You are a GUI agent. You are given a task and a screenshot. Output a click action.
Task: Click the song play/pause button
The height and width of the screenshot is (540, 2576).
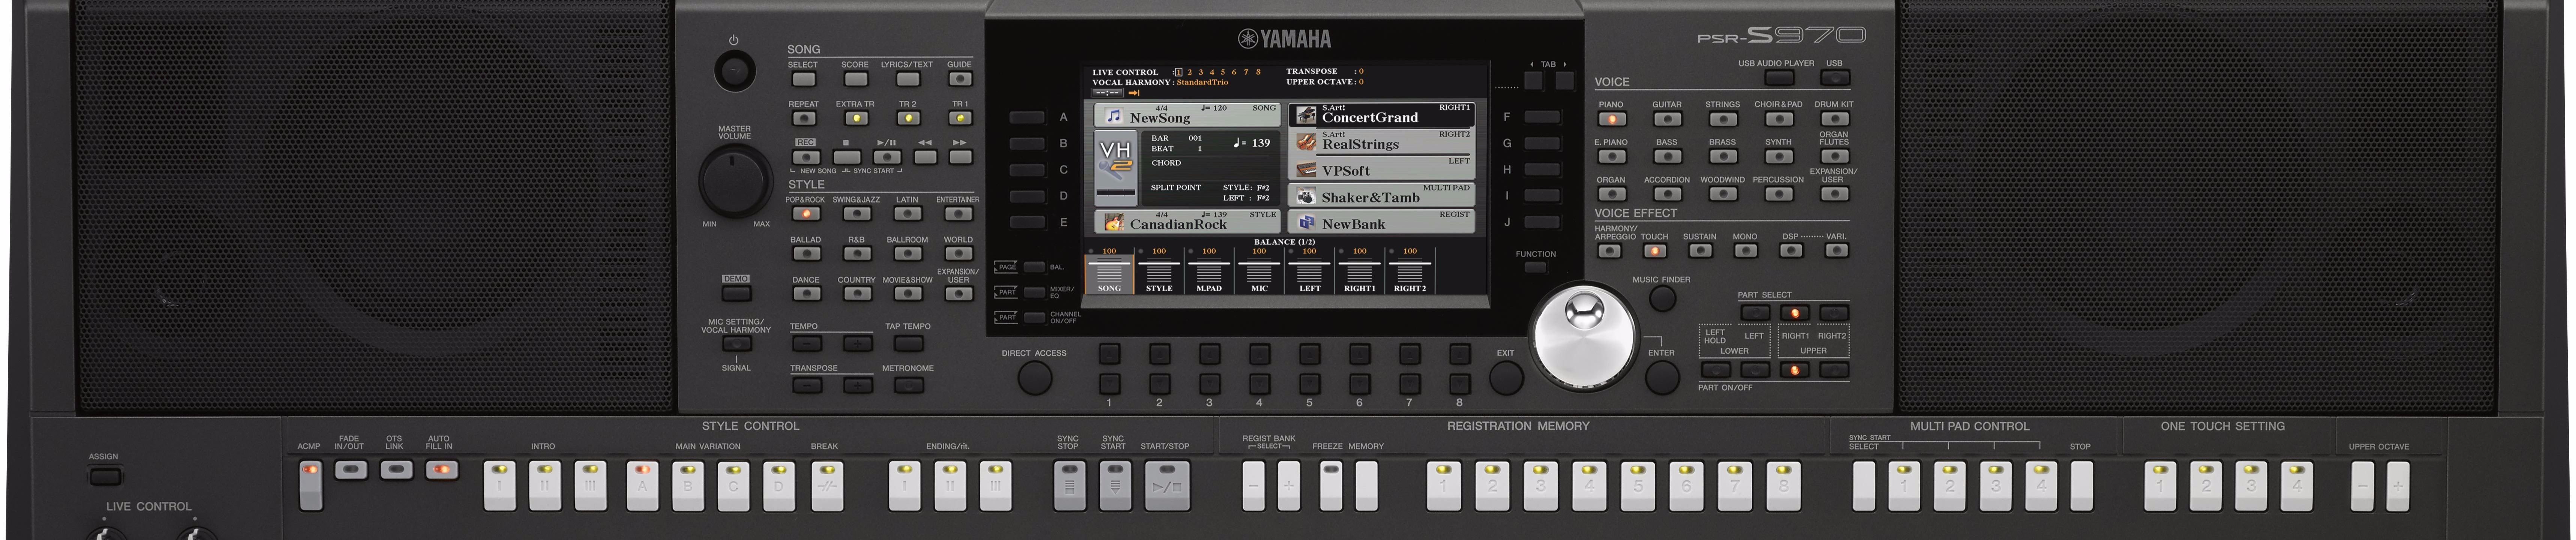pos(886,157)
